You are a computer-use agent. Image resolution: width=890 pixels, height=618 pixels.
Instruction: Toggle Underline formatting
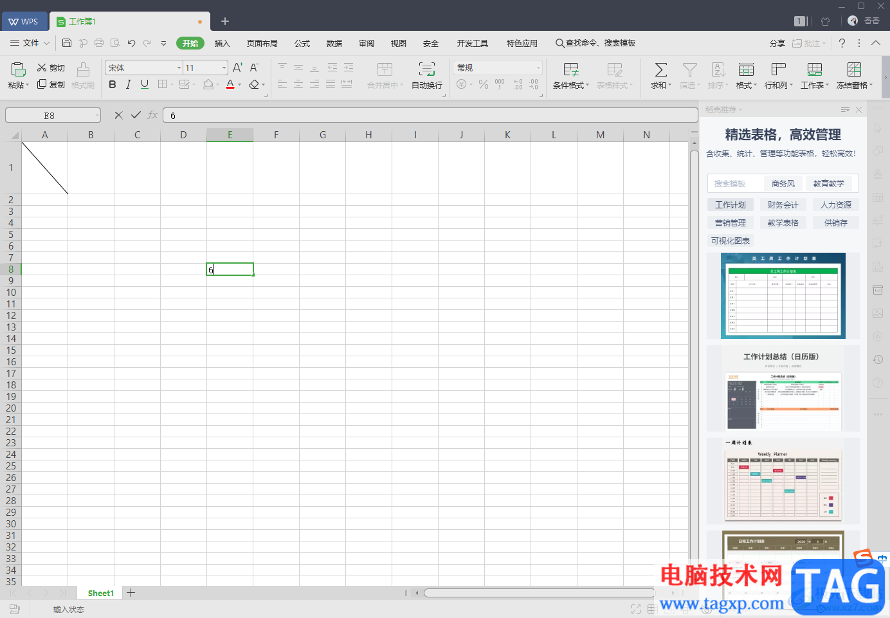coord(145,84)
